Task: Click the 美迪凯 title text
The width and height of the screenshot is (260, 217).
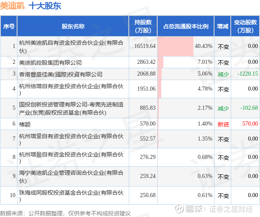Action: (12, 6)
